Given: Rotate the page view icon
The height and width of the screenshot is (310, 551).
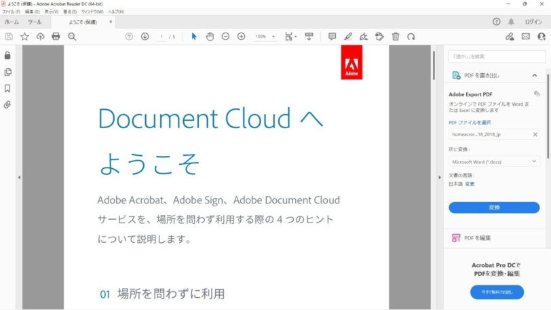Looking at the screenshot, I should (x=411, y=37).
